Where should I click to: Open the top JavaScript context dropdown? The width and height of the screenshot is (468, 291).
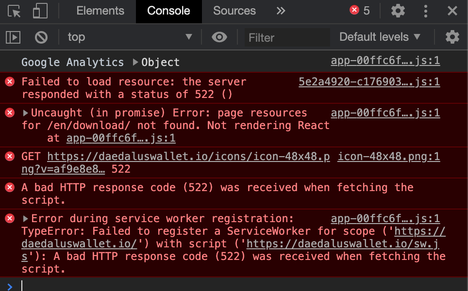[130, 37]
